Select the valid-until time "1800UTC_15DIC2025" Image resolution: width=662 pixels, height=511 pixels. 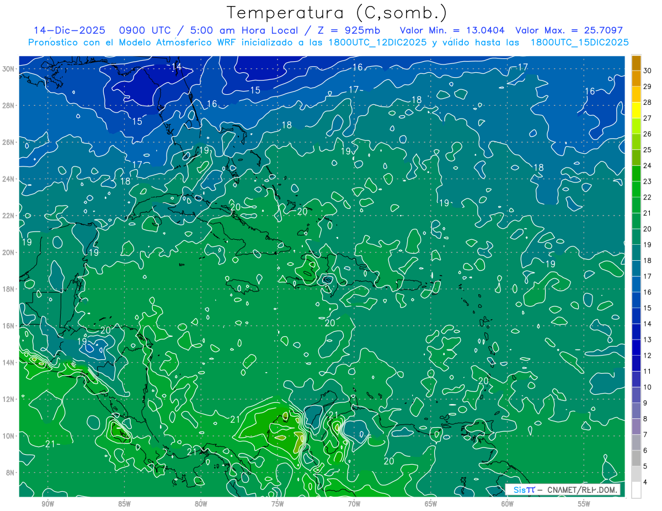580,42
